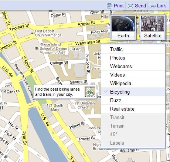The height and width of the screenshot is (162, 170).
Task: Enable the Videos layer
Action: pos(133,75)
